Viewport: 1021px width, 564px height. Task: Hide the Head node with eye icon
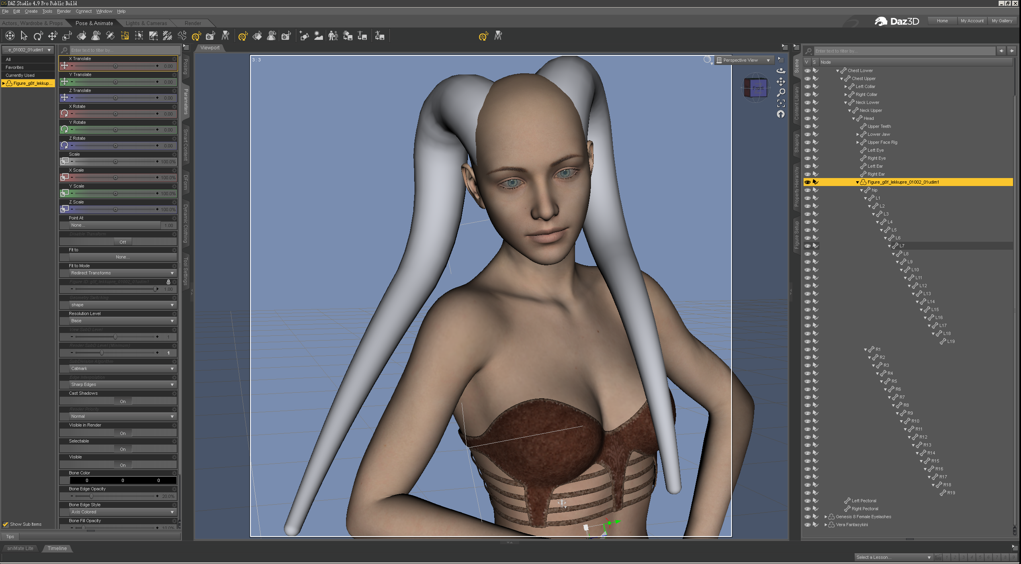[x=807, y=118]
